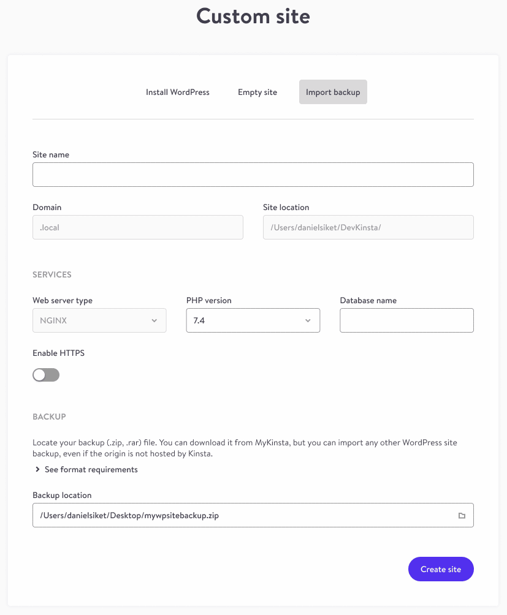Open the Import backup tab
This screenshot has height=615, width=507.
click(x=333, y=92)
